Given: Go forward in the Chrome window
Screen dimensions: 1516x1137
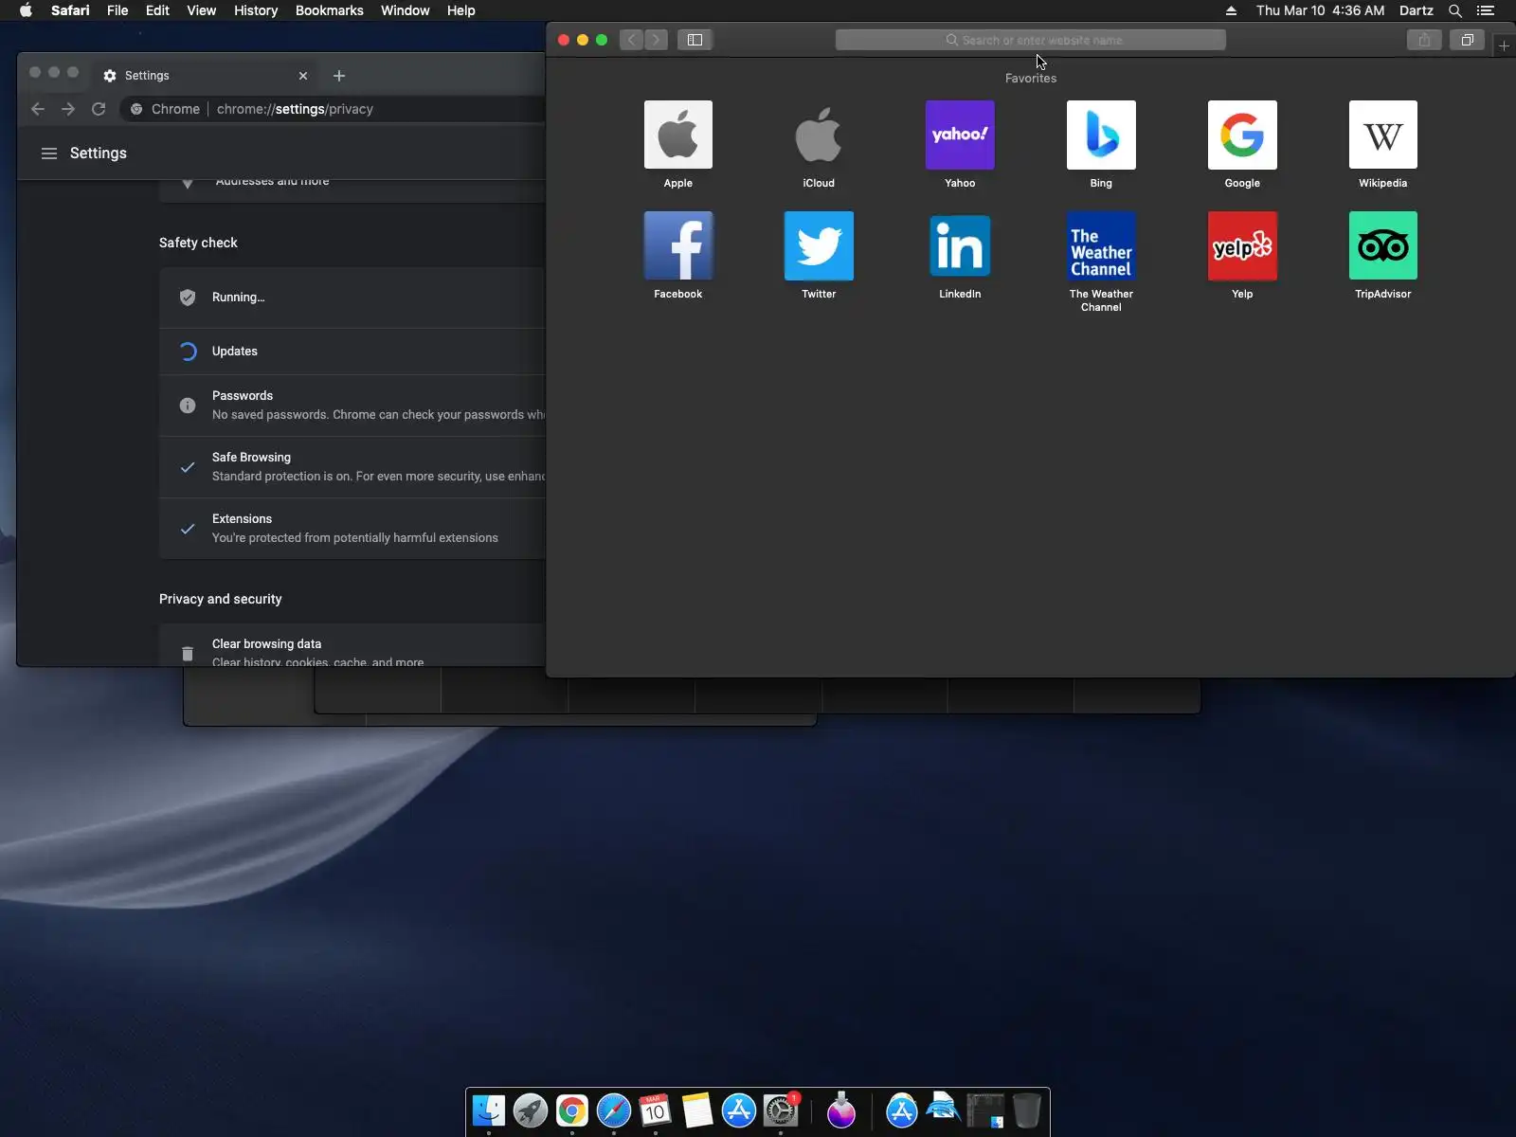Looking at the screenshot, I should [x=68, y=109].
